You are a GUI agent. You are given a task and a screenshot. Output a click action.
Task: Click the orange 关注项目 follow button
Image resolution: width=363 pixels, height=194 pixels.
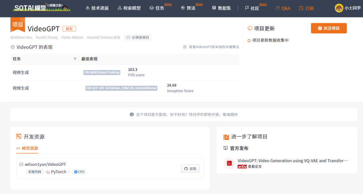coord(328,28)
